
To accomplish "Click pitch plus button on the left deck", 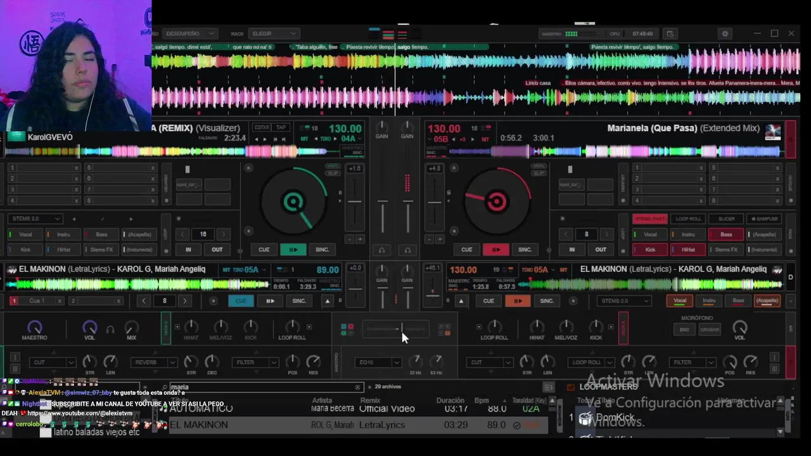I will click(360, 239).
